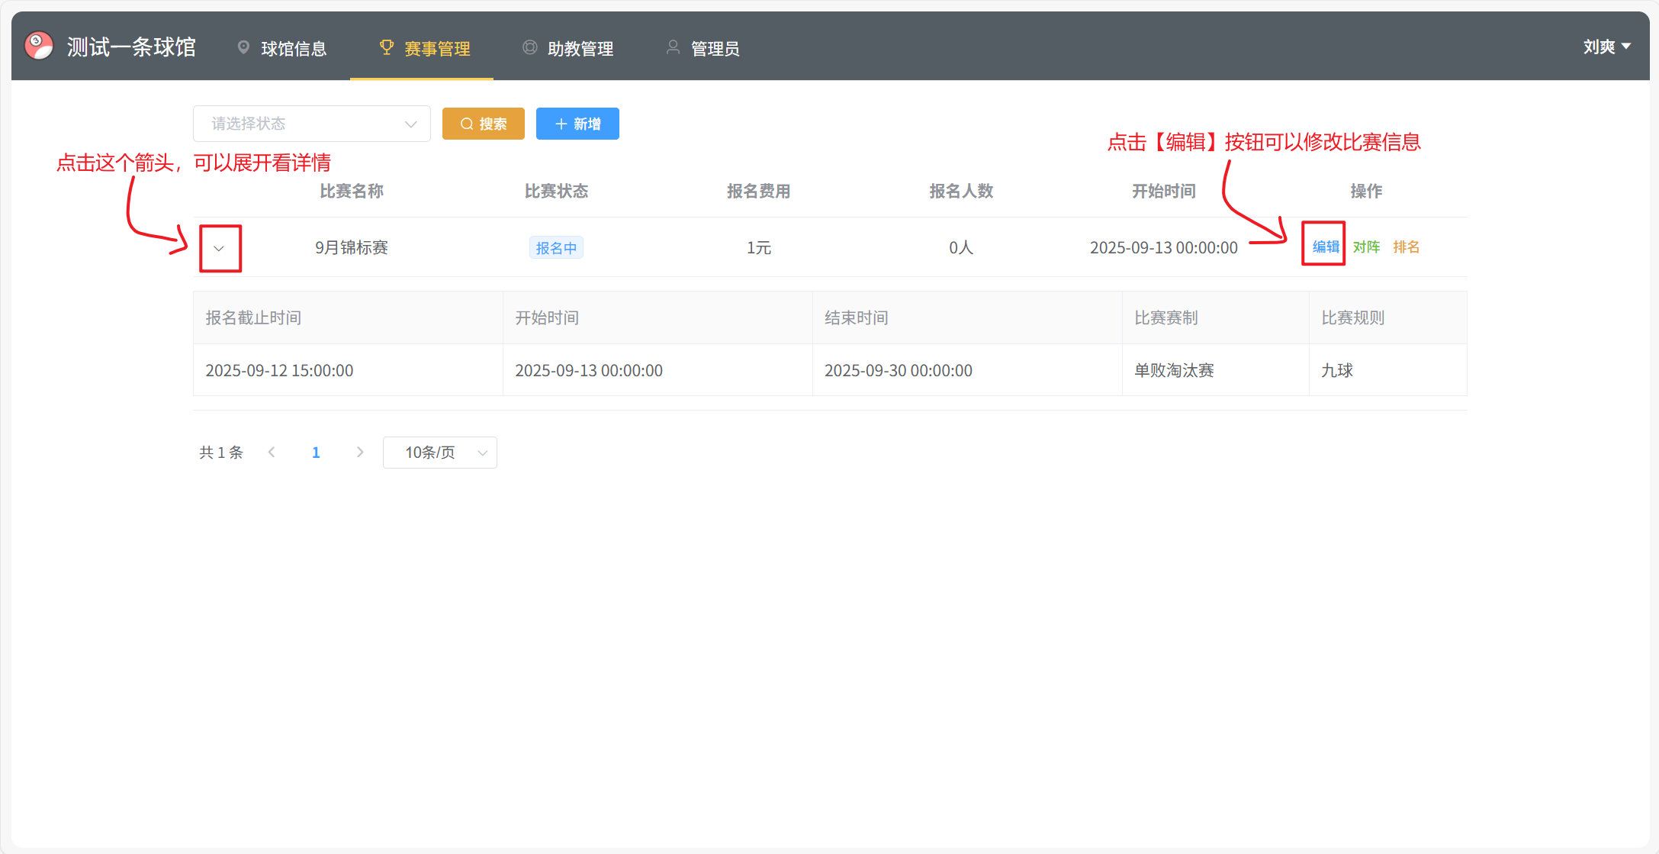Click the 助教管理 lifebuoy icon

pos(529,47)
